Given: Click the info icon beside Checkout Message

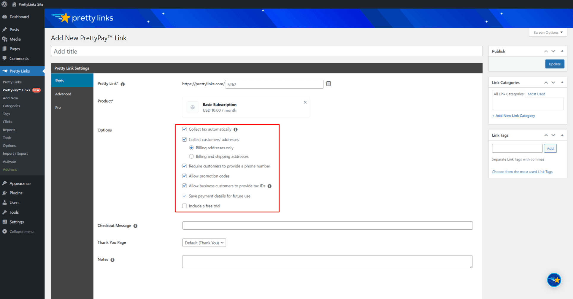Looking at the screenshot, I should (x=136, y=226).
